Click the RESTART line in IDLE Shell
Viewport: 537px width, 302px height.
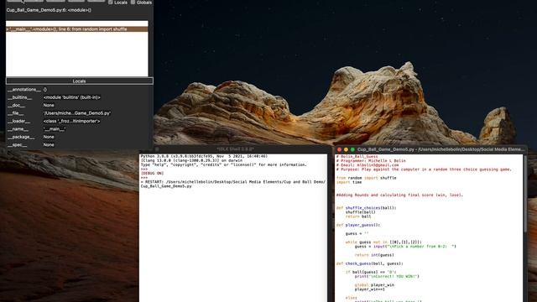(233, 184)
